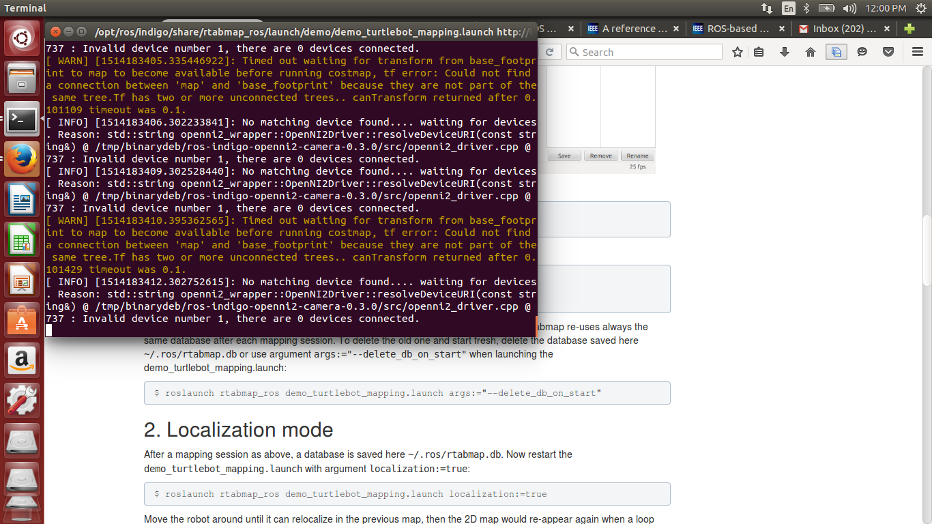Open the Firefox Downloads arrow icon
Image resolution: width=932 pixels, height=524 pixels.
[x=785, y=53]
